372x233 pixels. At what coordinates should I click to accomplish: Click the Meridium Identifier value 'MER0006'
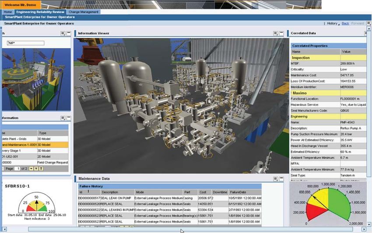click(x=347, y=87)
